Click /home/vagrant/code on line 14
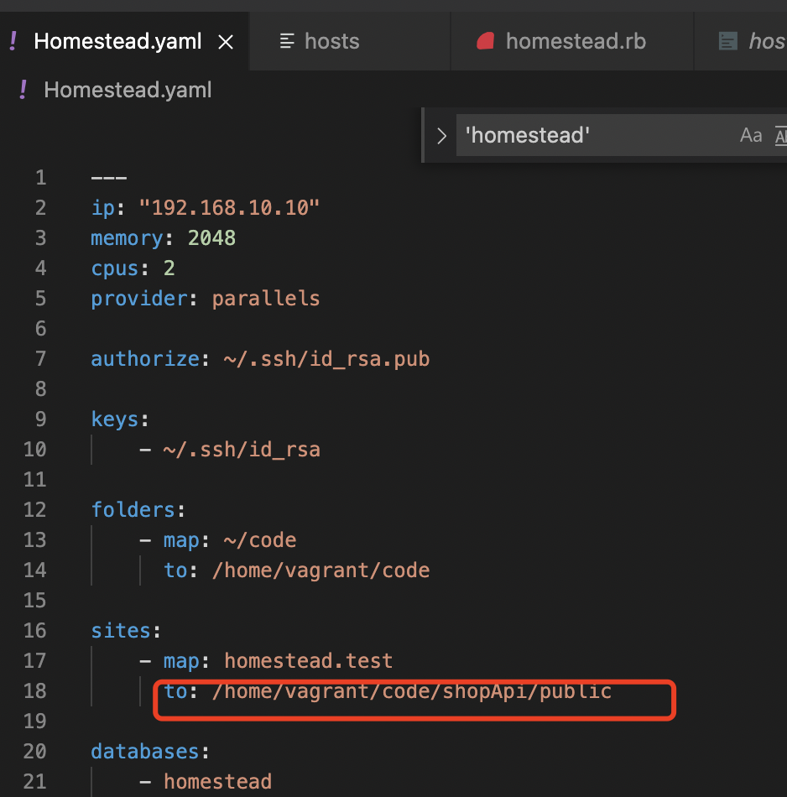 point(321,570)
